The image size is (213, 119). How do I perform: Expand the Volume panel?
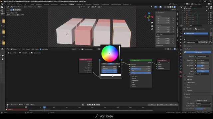(x=187, y=94)
